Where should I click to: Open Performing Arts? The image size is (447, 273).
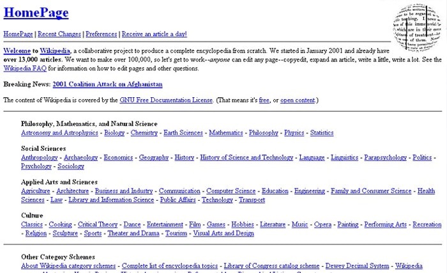point(386,224)
